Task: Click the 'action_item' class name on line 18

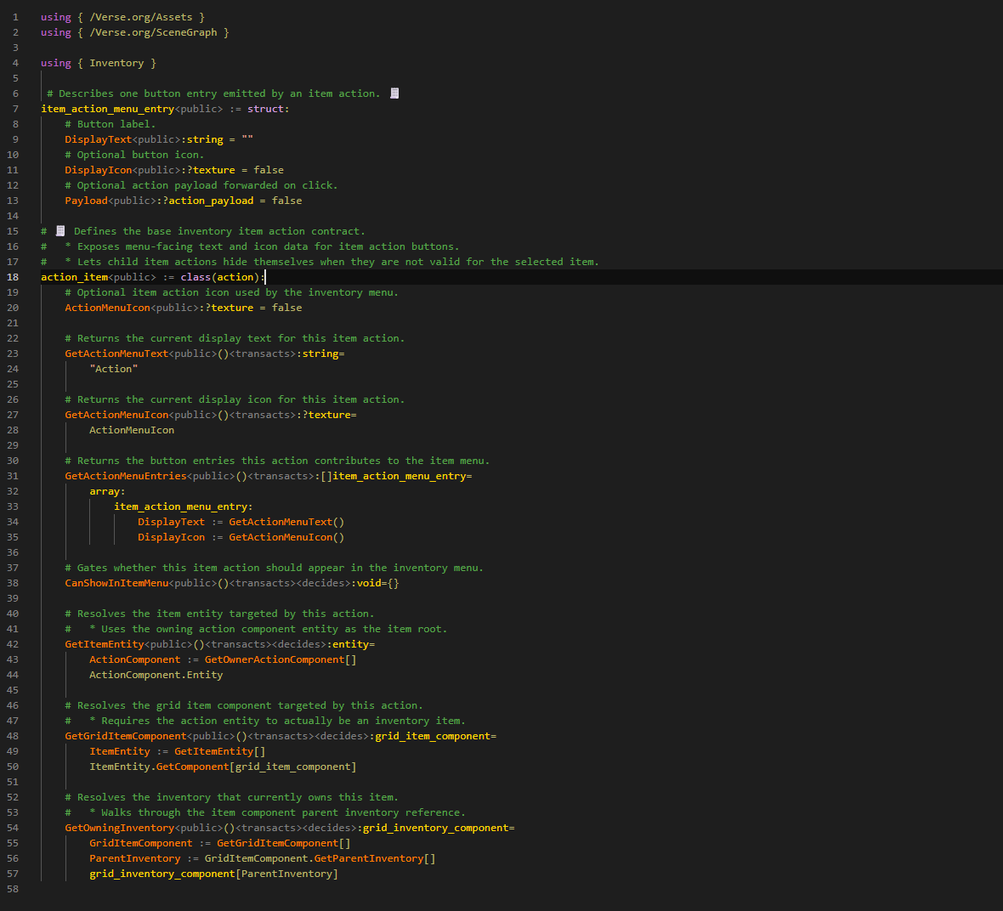Action: [74, 277]
